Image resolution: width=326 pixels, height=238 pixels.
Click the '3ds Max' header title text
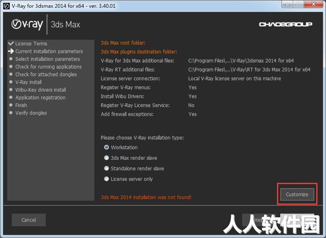[65, 25]
